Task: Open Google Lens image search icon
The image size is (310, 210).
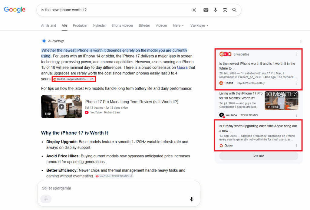Action: (225, 10)
